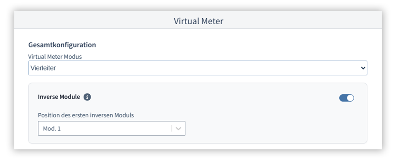
Task: Click the separator line inside Mod. 1 dropdown
Action: [172, 129]
